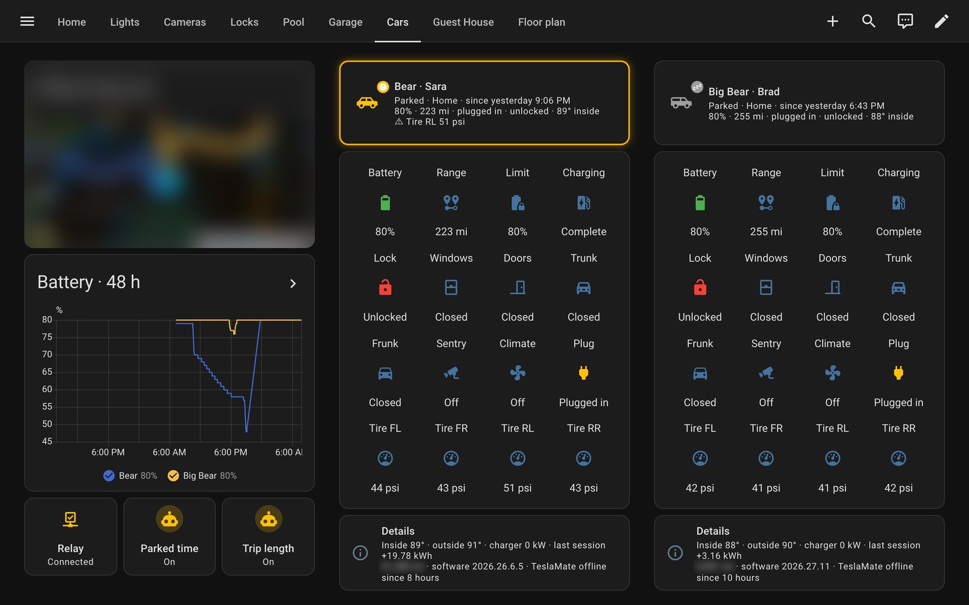Toggle the Trip length automation tile
The image size is (969, 605).
tap(268, 536)
